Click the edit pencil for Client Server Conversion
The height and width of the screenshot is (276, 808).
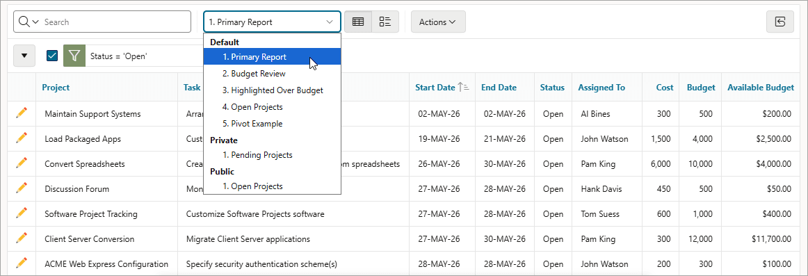click(21, 238)
